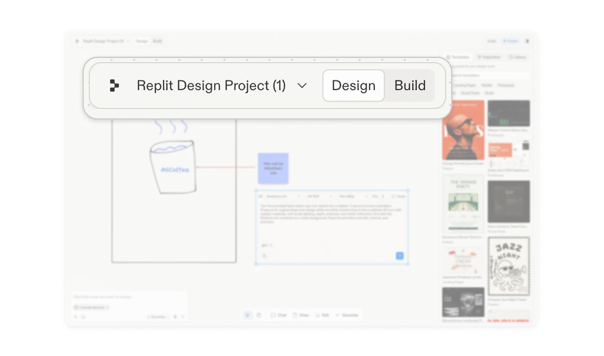The width and height of the screenshot is (604, 356).
Task: Filter templates by Social Posts
Action: 470,93
